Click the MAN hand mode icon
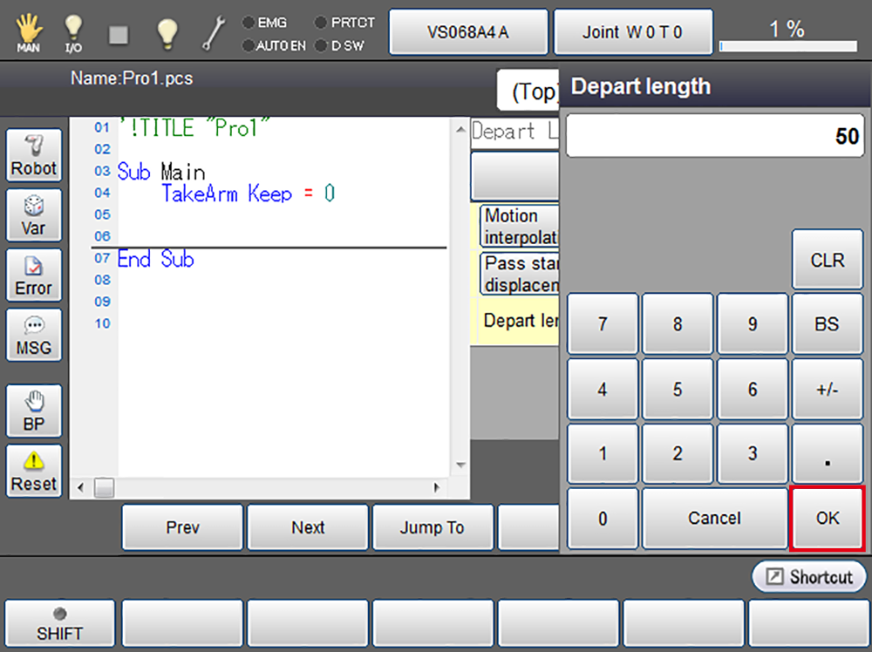The height and width of the screenshot is (652, 872). (x=28, y=33)
